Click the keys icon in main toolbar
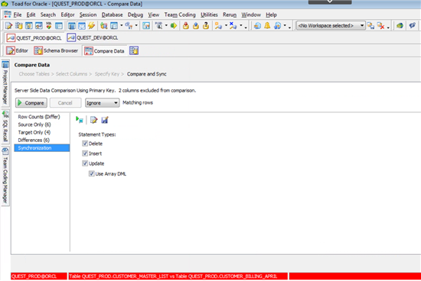 tap(129, 26)
